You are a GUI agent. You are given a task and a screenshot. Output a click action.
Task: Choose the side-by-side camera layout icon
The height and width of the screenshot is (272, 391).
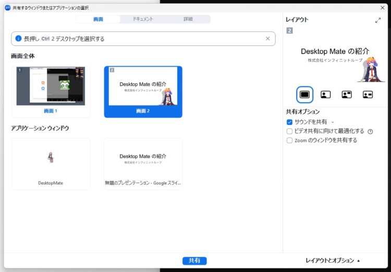click(368, 95)
